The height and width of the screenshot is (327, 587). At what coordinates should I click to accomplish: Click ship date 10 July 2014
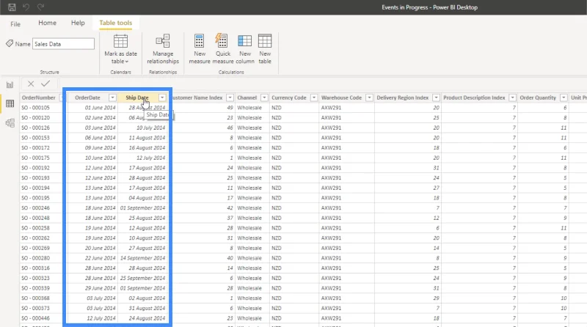coord(150,128)
